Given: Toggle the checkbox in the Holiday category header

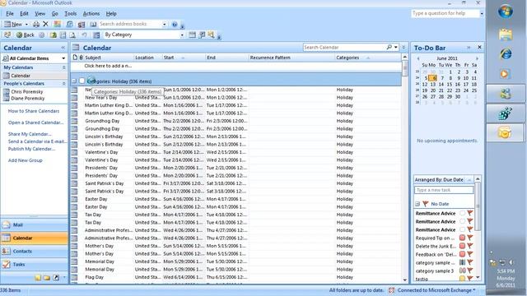Looking at the screenshot, I should pos(82,81).
